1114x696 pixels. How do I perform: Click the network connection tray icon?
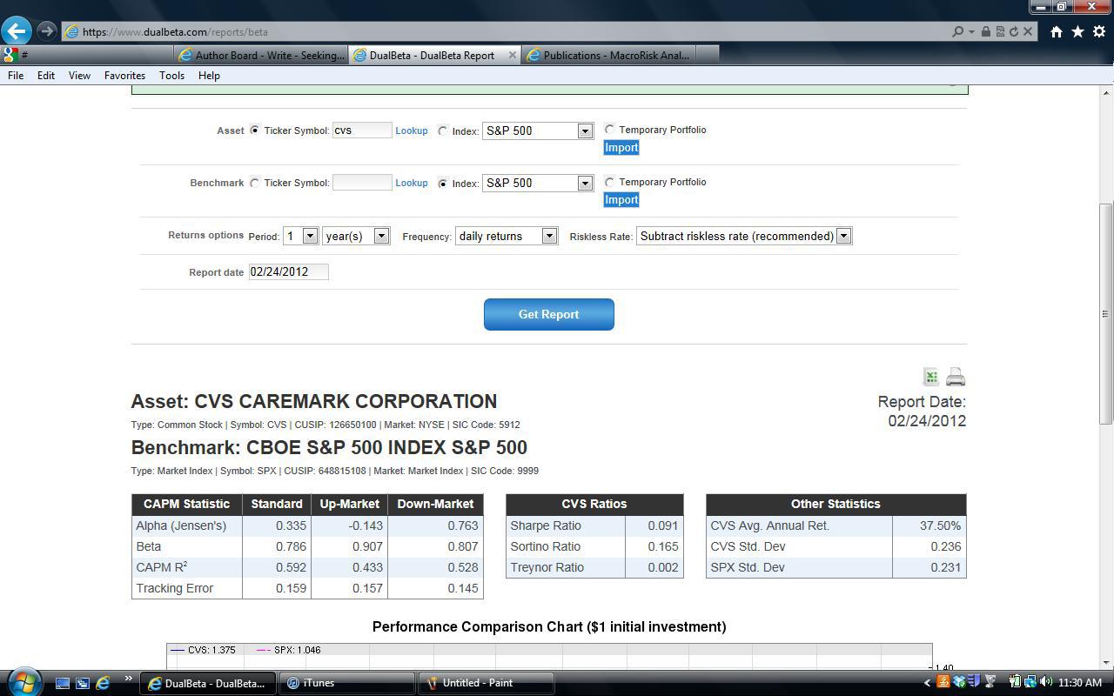pyautogui.click(x=1030, y=682)
